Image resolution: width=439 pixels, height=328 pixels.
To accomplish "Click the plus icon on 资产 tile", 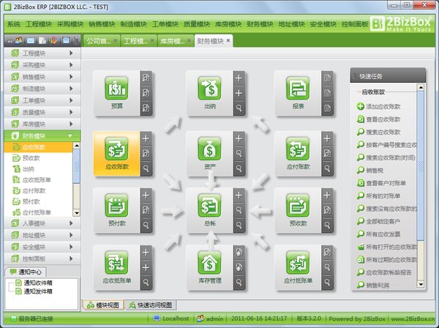I will tap(239, 138).
